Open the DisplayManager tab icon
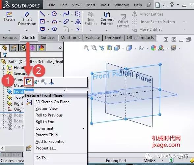Image resolution: width=194 pixels, height=165 pixels. 42,48
